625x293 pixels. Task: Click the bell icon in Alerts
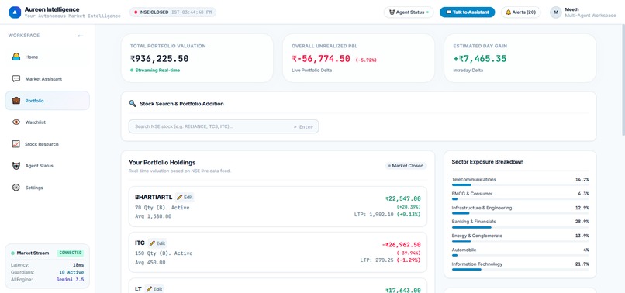click(508, 12)
